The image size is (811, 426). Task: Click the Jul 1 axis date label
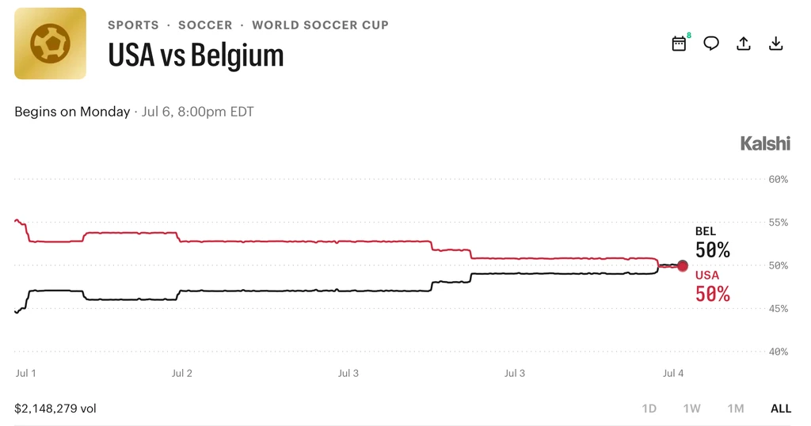pos(26,373)
